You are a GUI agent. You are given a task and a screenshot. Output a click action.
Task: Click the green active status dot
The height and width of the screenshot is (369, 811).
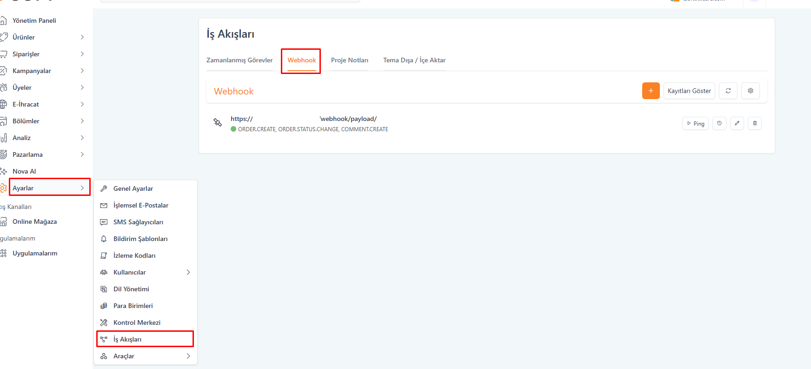233,129
